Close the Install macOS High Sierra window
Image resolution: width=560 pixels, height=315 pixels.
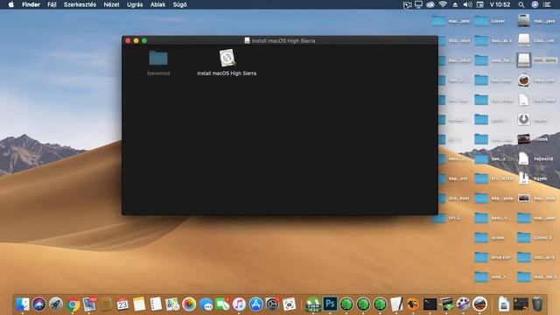coord(128,41)
